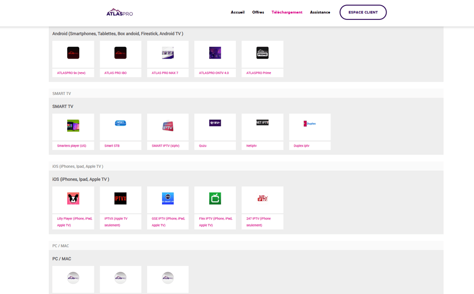Click the AtlasPro logo in header
Viewport: 474px width, 294px height.
coord(120,12)
